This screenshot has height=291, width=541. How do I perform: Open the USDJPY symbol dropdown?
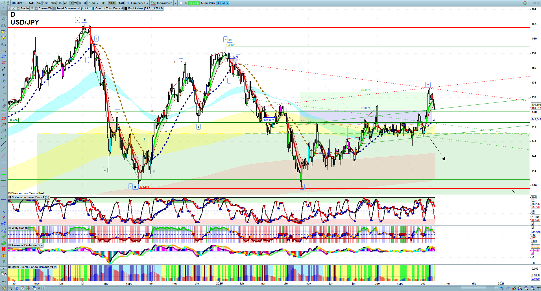[19, 3]
